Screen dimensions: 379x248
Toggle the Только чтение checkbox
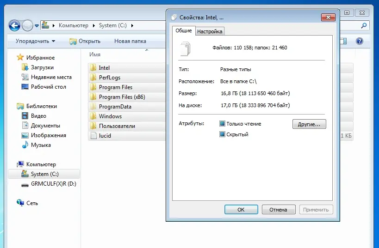222,124
